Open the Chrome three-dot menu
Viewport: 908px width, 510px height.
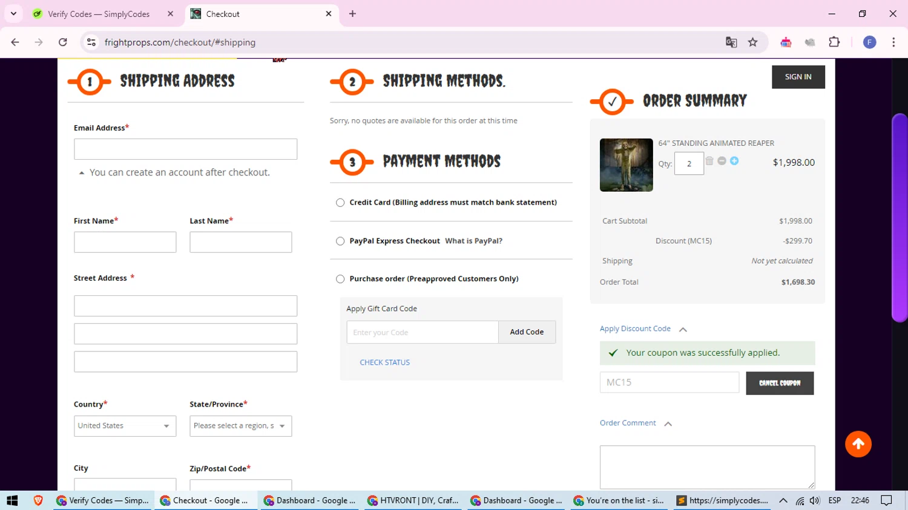coord(893,42)
